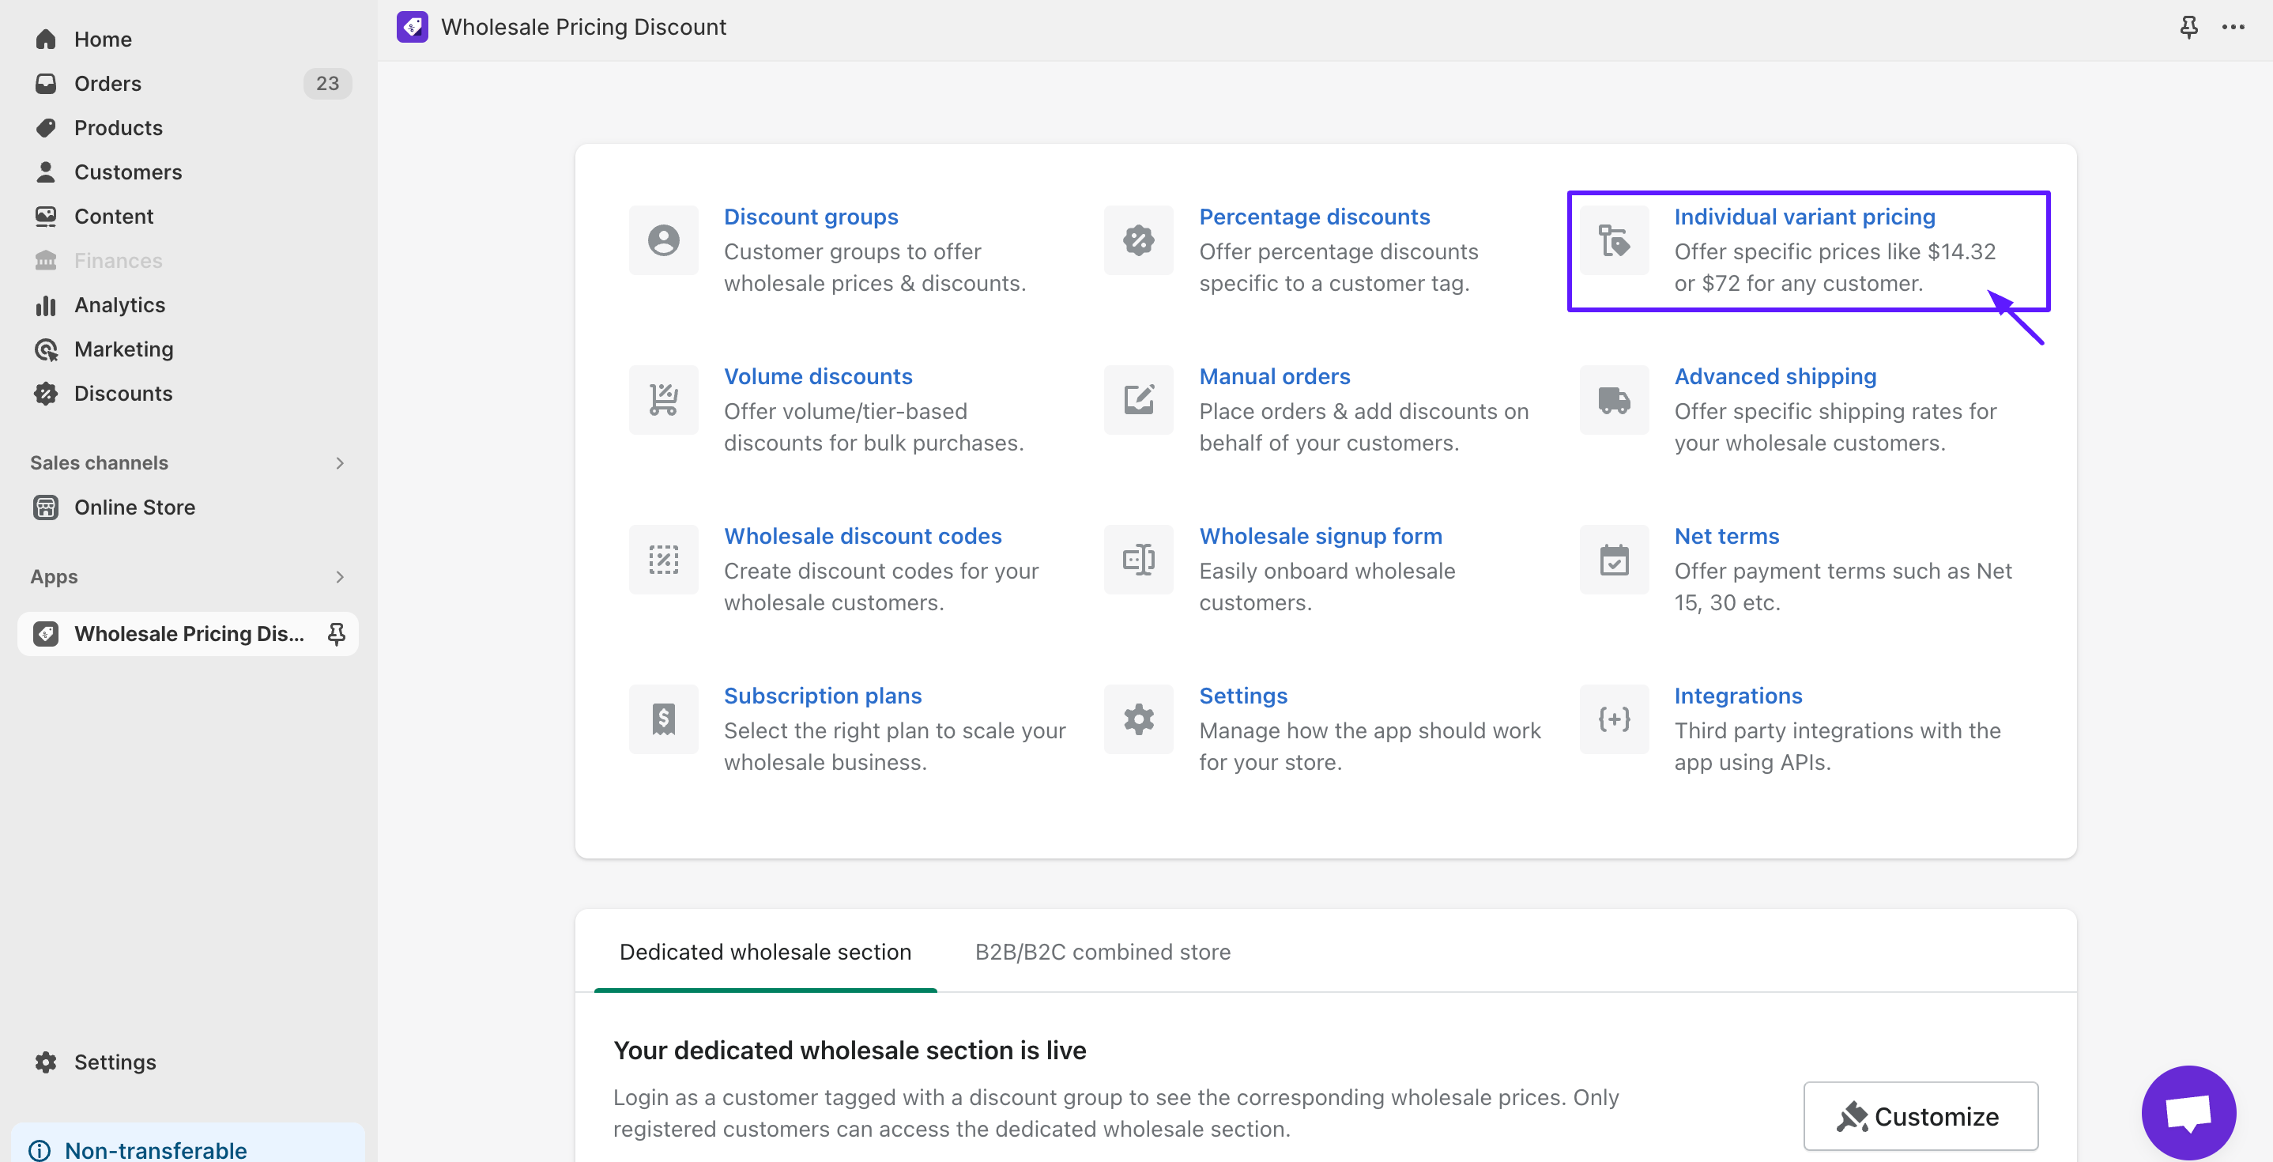The width and height of the screenshot is (2273, 1162).
Task: Click the Customize button
Action: tap(1920, 1116)
